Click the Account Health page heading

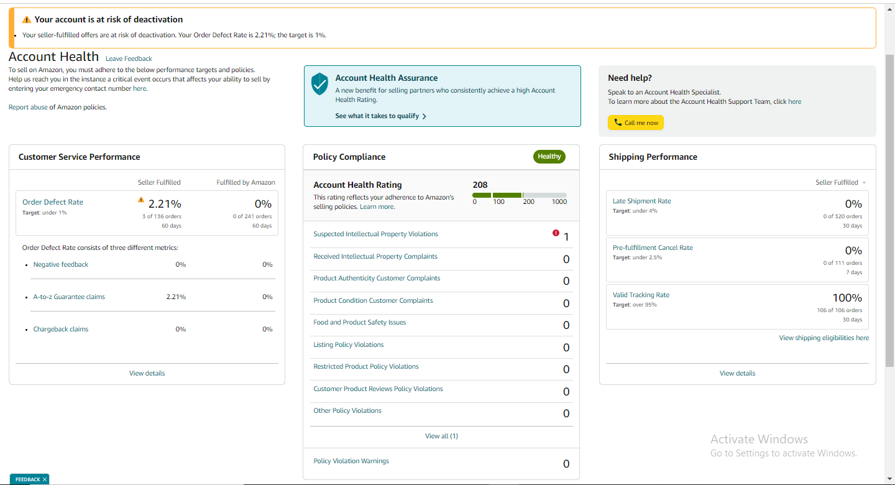tap(53, 57)
